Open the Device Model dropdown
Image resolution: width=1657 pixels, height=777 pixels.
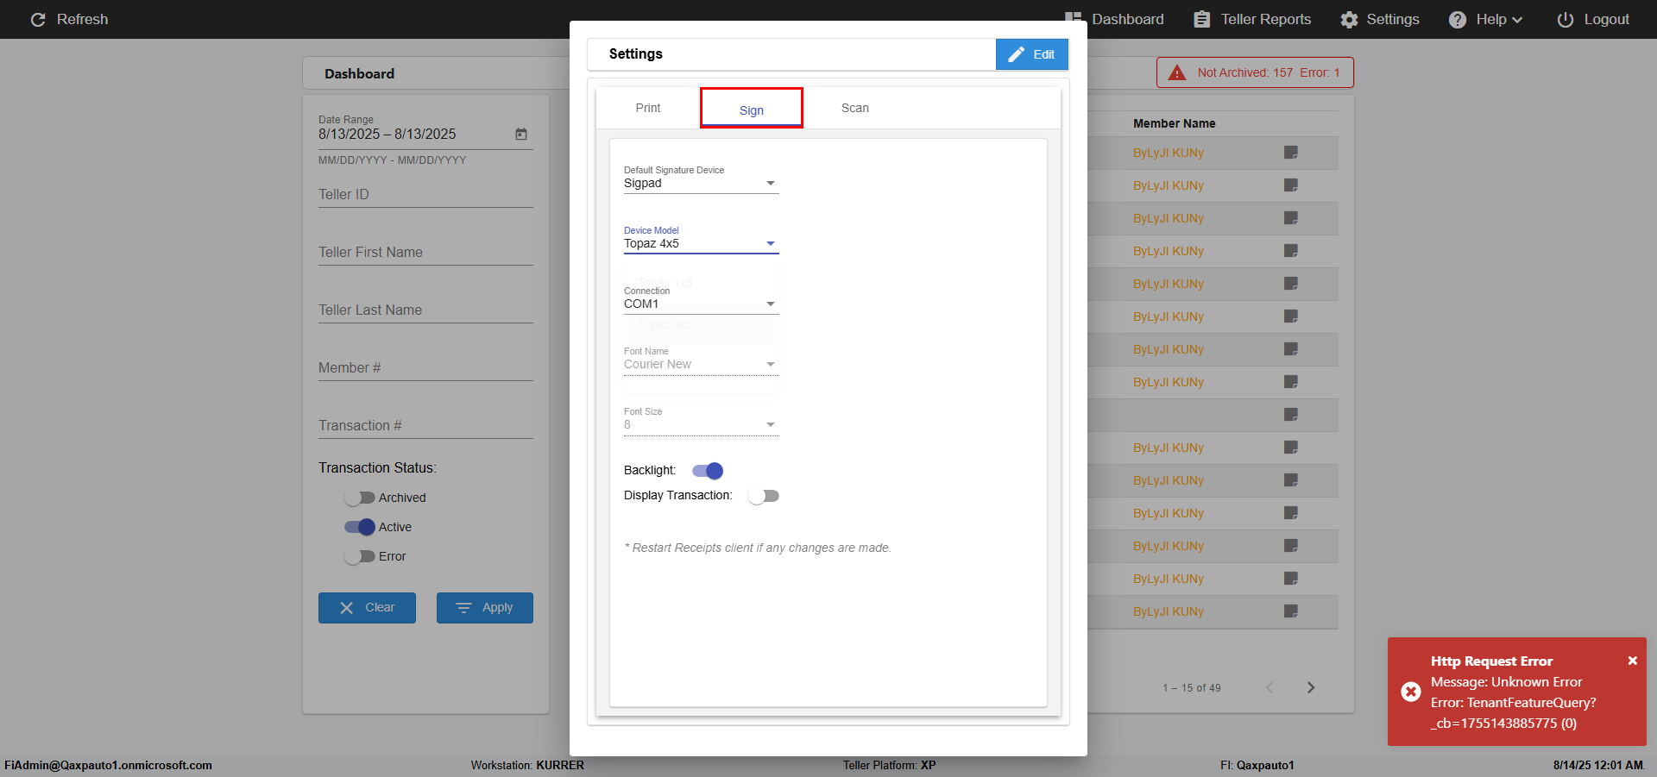(701, 243)
